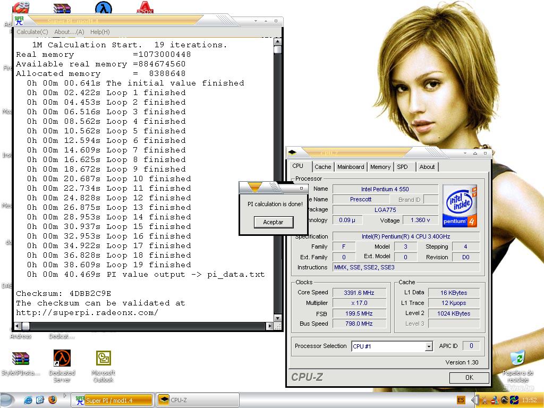Click the Name field Intel Pentium 4 550

[x=385, y=189]
